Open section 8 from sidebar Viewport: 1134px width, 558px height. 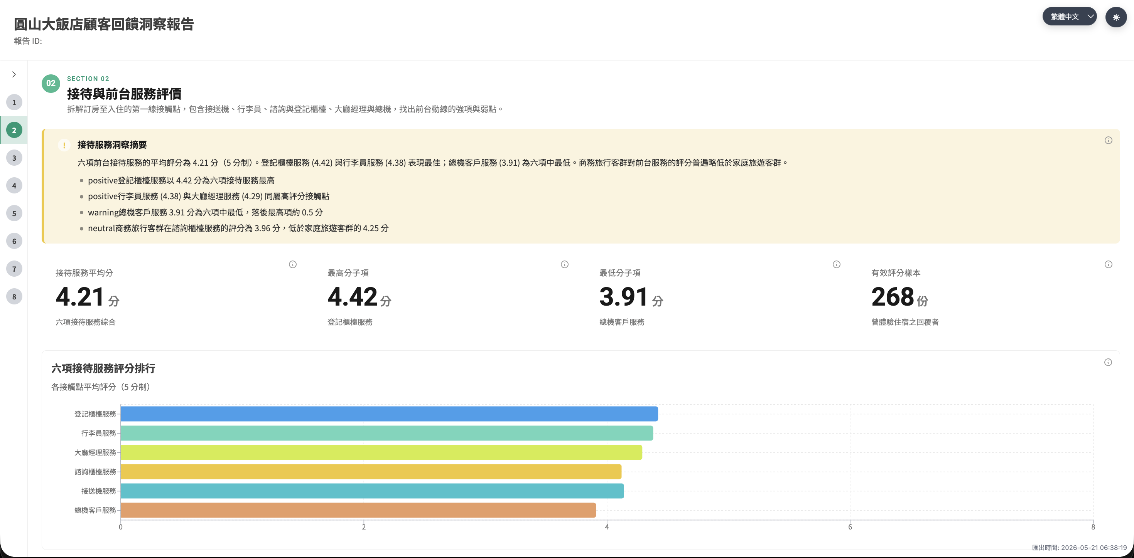coord(14,296)
